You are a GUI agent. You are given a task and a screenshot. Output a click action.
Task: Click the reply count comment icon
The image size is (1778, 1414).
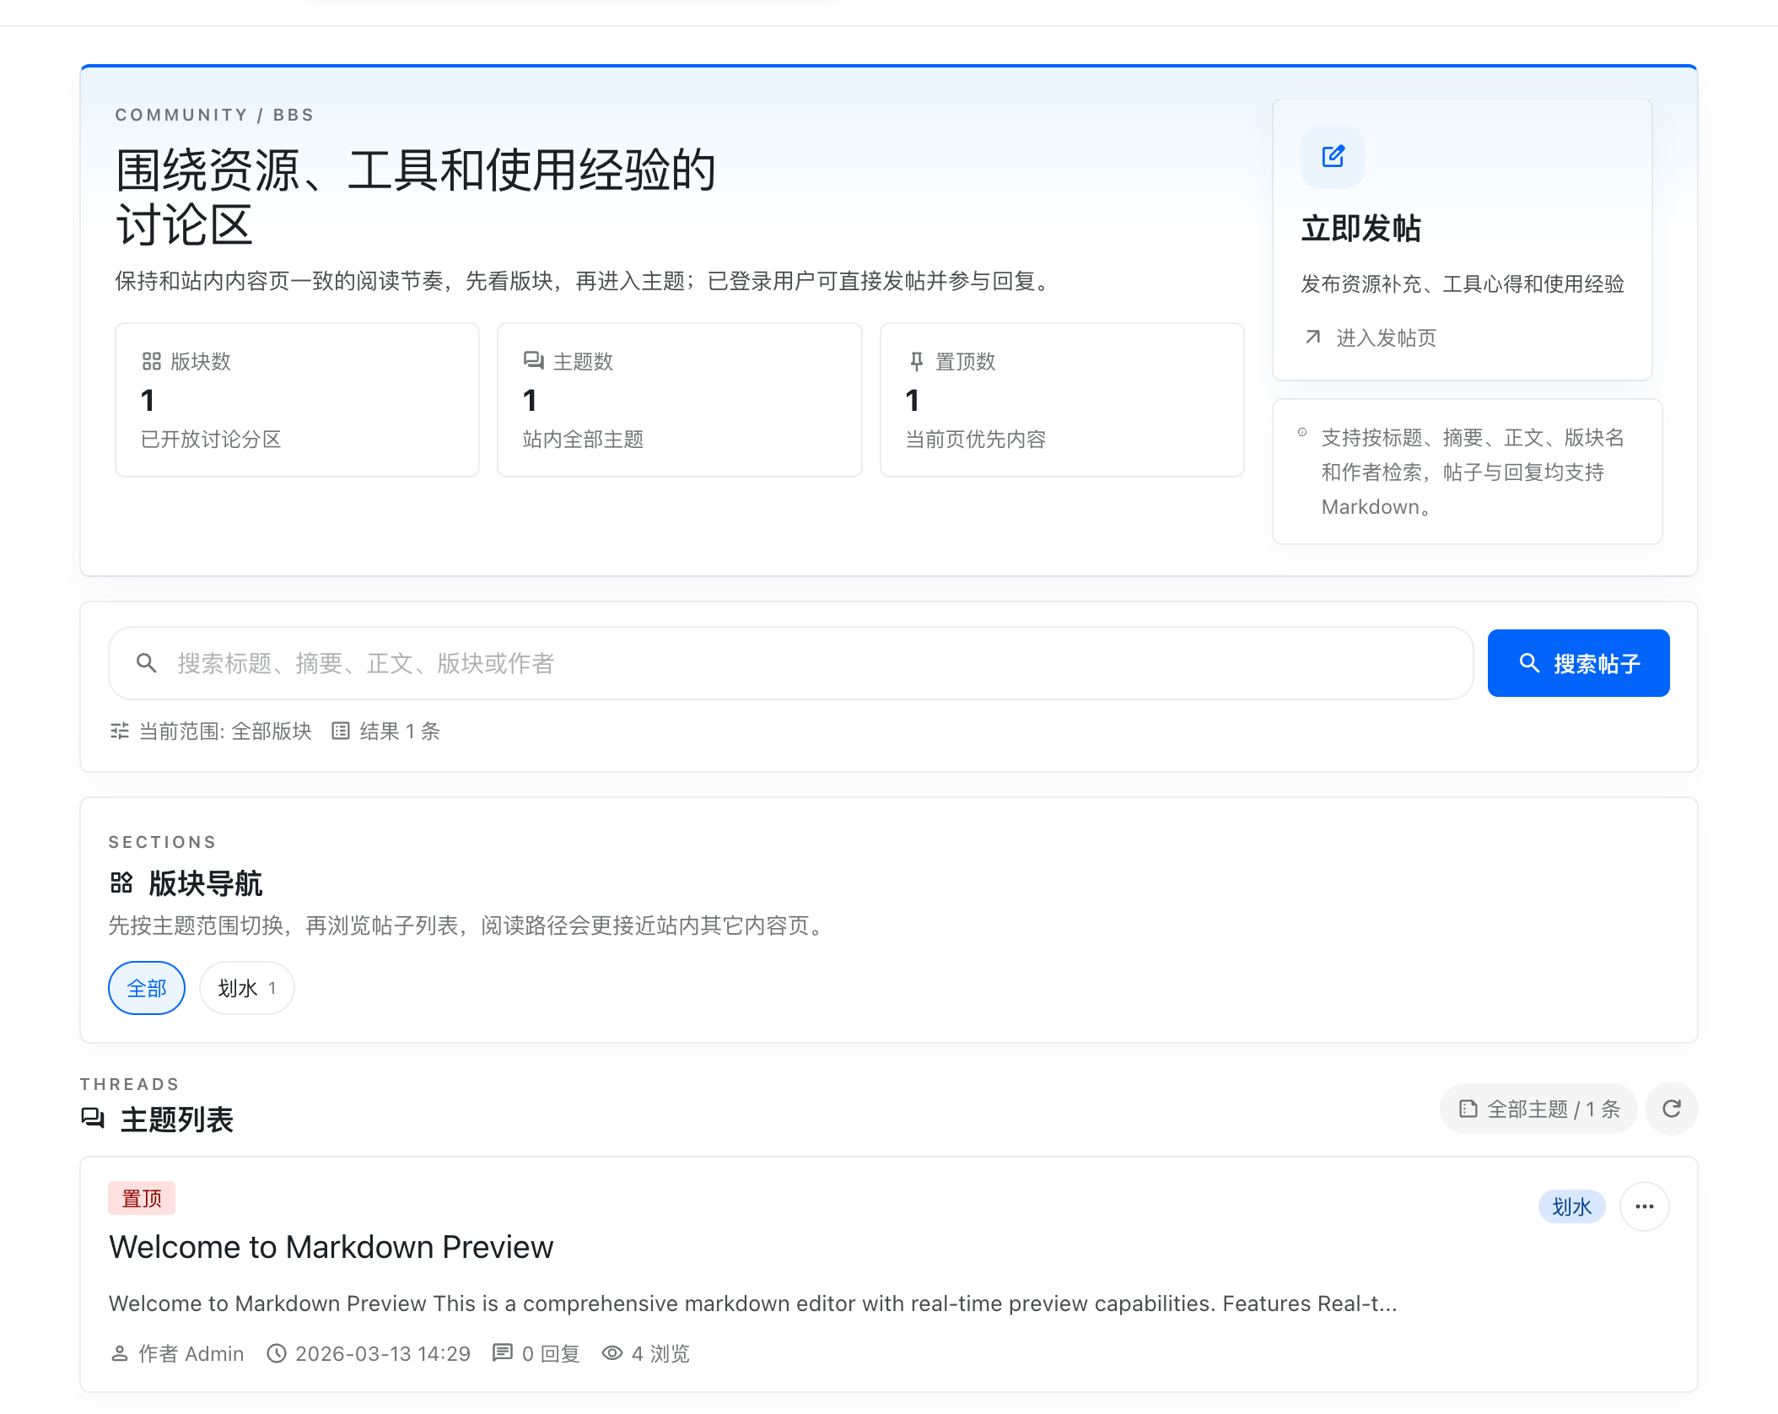click(x=503, y=1353)
